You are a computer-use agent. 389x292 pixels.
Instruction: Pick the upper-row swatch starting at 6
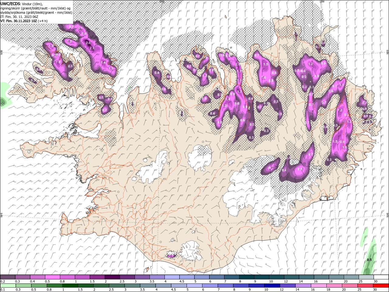(217, 277)
